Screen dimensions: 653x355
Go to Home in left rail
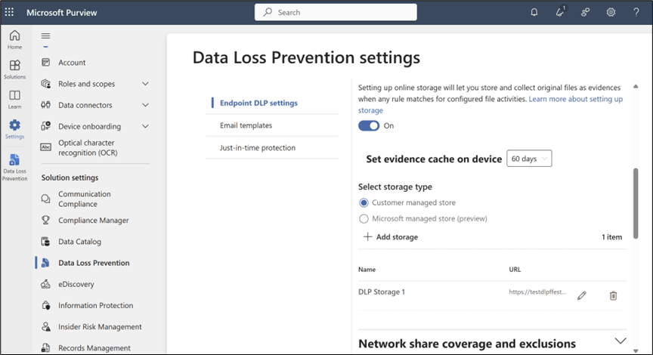click(14, 39)
